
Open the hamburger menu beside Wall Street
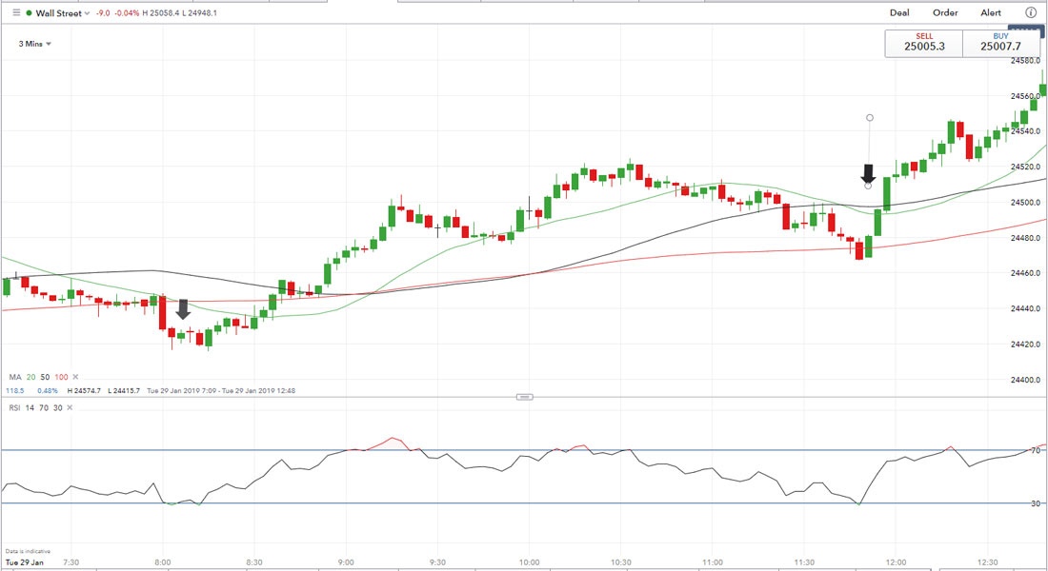click(16, 13)
